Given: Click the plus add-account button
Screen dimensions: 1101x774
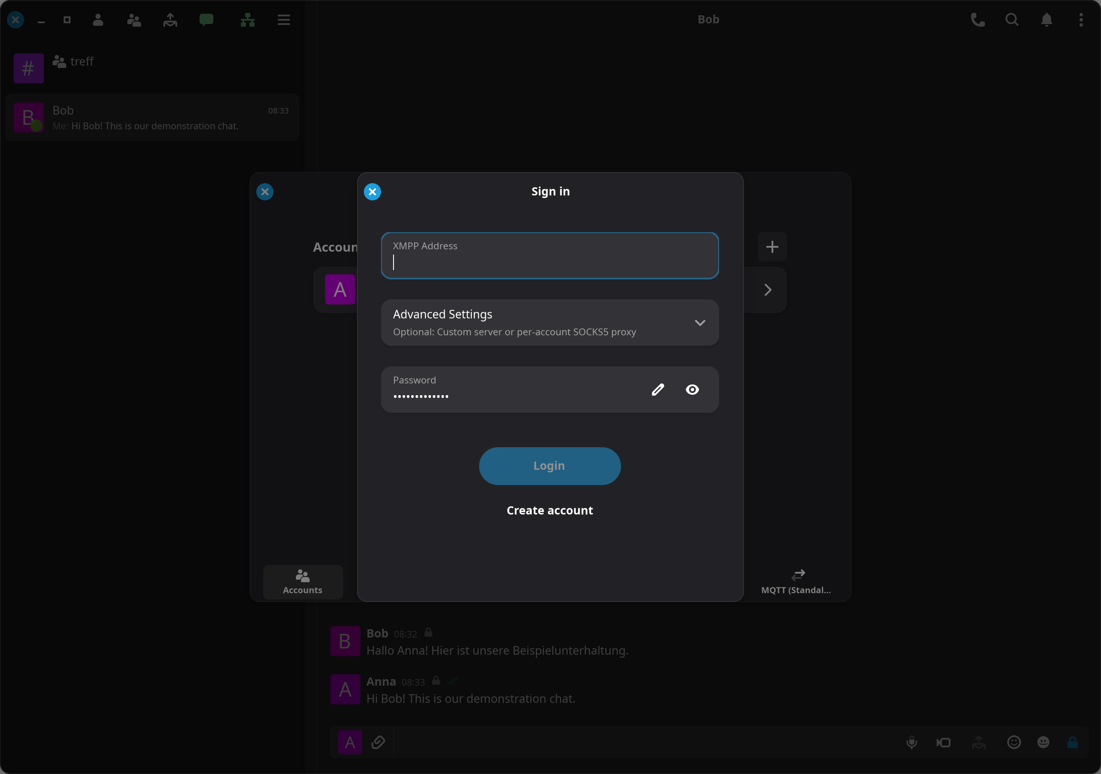Looking at the screenshot, I should click(x=772, y=247).
